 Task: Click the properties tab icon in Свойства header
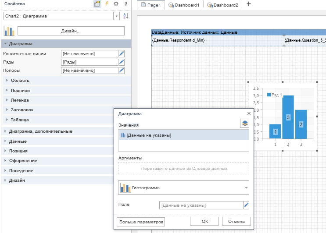pyautogui.click(x=97, y=4)
